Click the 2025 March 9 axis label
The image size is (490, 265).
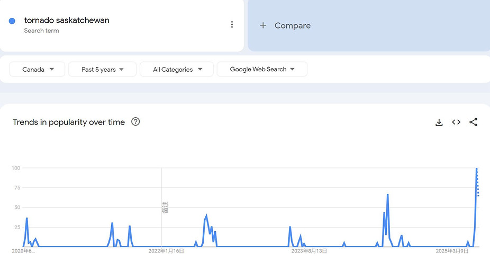pyautogui.click(x=452, y=251)
